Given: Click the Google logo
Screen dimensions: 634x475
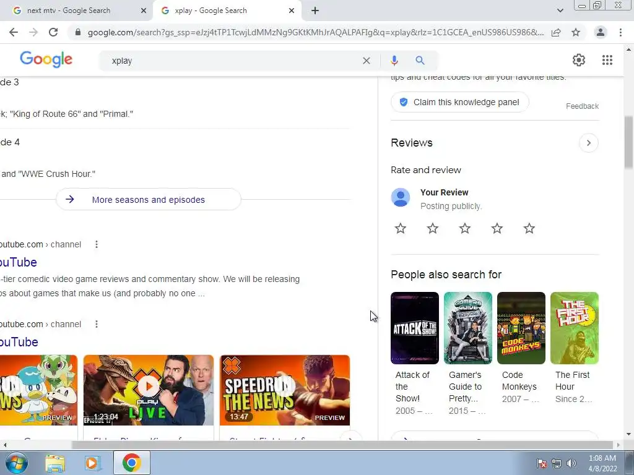Looking at the screenshot, I should tap(46, 60).
